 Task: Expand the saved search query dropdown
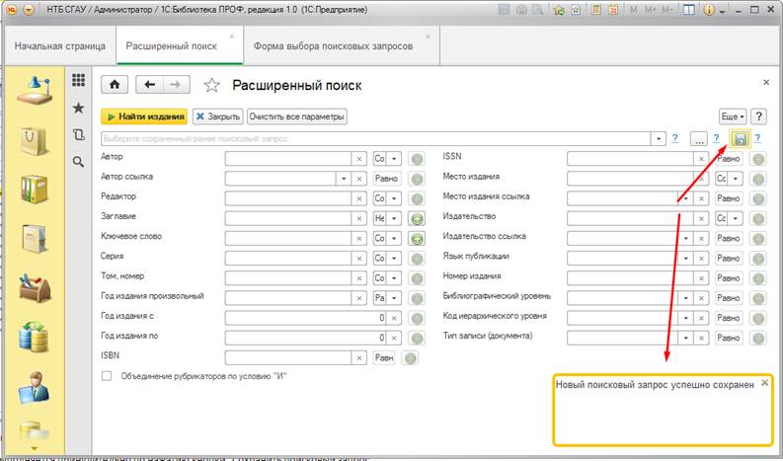click(x=659, y=138)
